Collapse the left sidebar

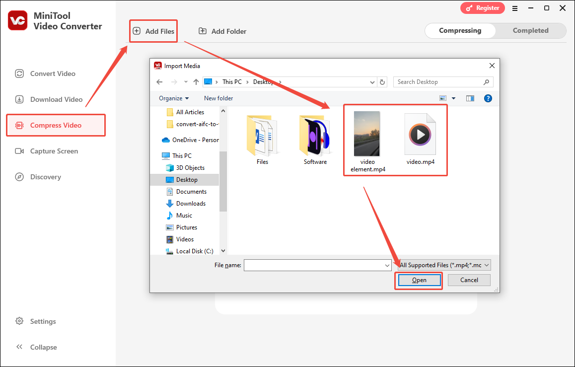click(x=43, y=347)
